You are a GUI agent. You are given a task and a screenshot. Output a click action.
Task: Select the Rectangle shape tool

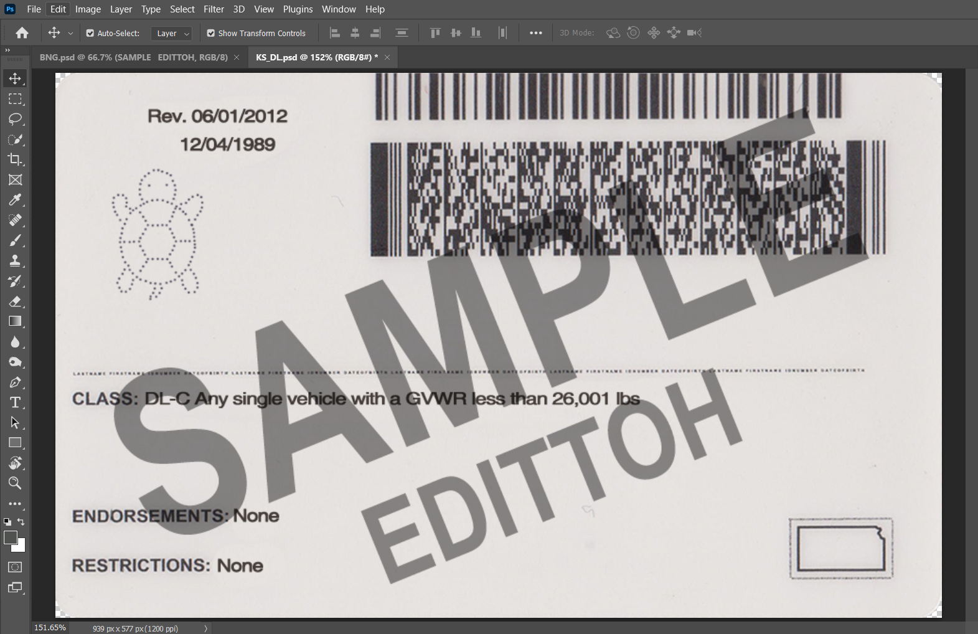click(x=15, y=443)
